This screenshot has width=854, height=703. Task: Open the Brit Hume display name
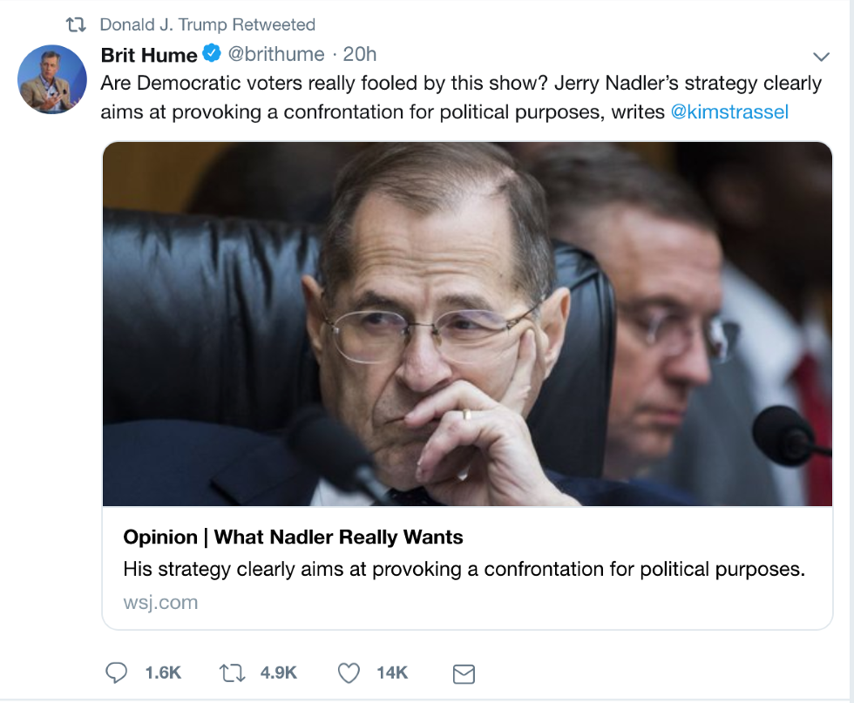pyautogui.click(x=149, y=55)
